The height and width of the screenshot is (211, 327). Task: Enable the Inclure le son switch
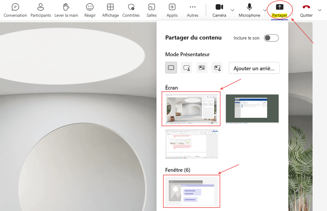click(271, 38)
